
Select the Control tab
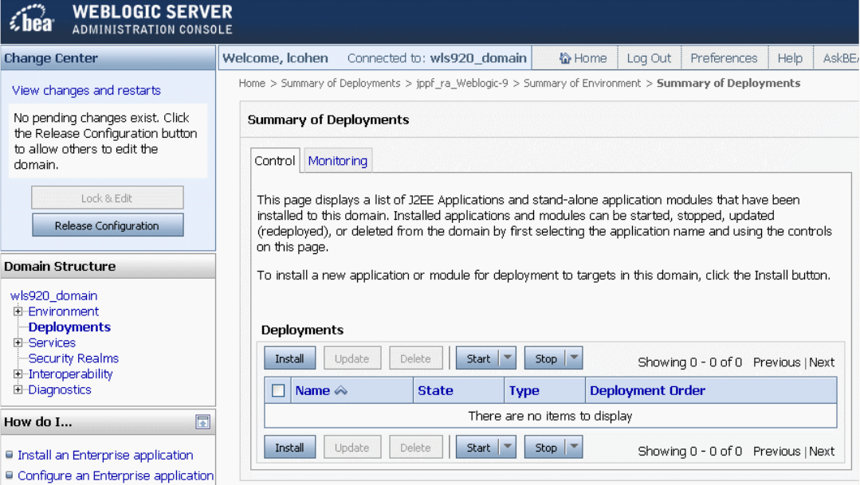coord(275,161)
